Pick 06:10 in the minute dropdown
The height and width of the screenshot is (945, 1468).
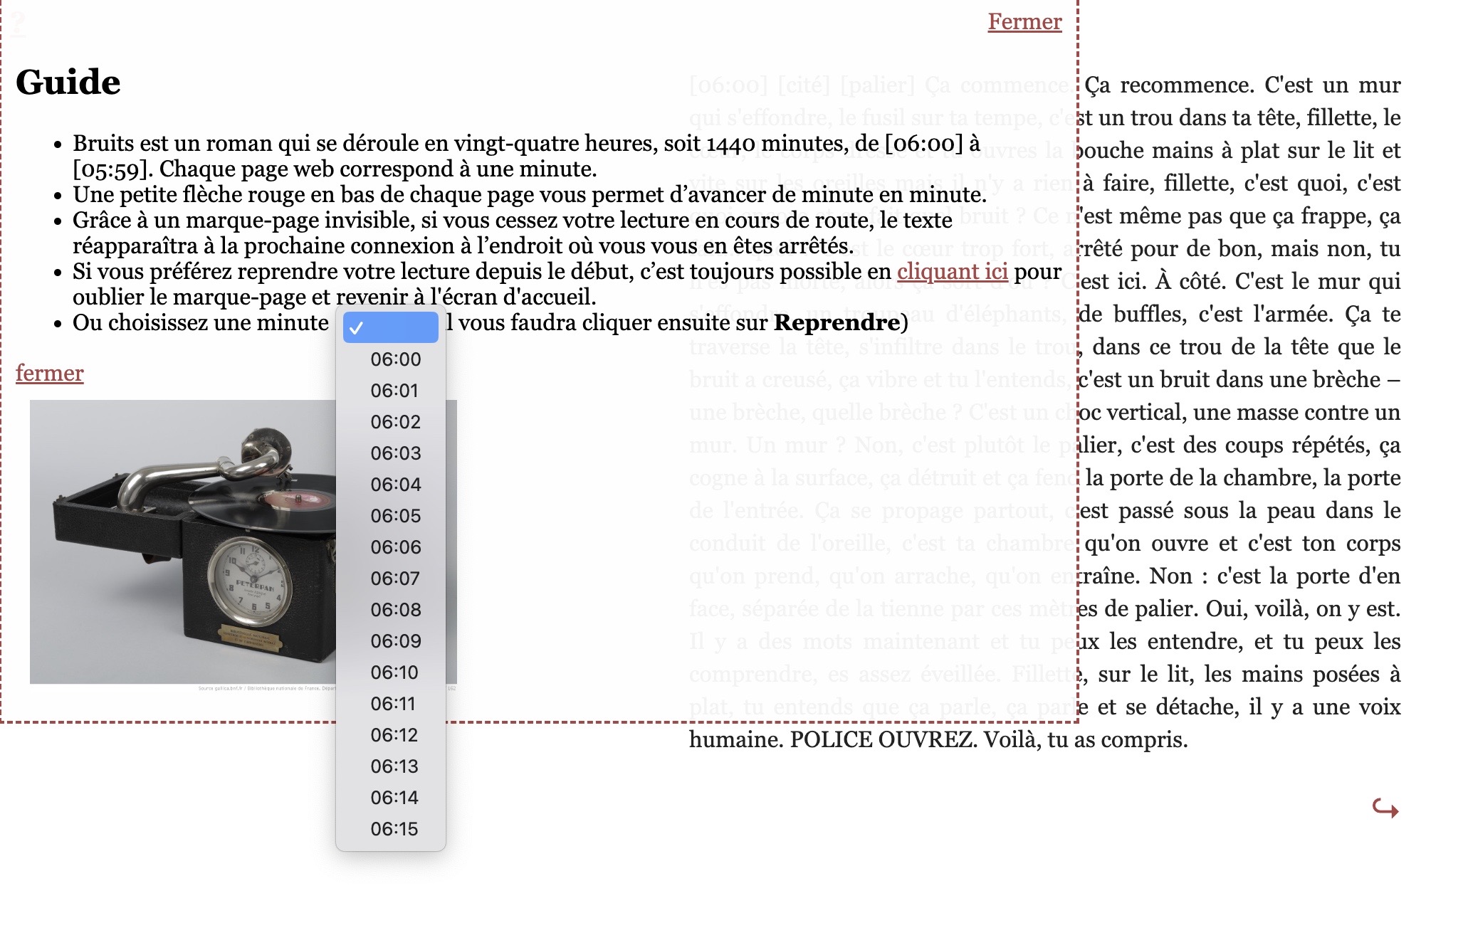pyautogui.click(x=391, y=672)
